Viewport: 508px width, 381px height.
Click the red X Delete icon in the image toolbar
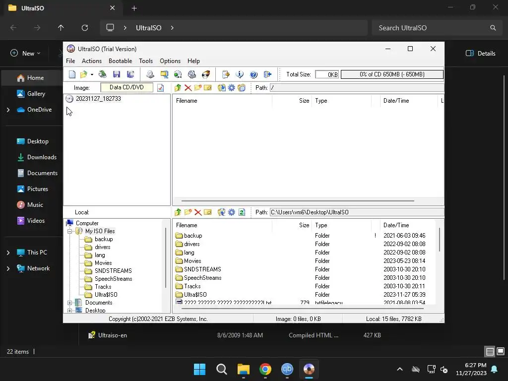[x=188, y=88]
